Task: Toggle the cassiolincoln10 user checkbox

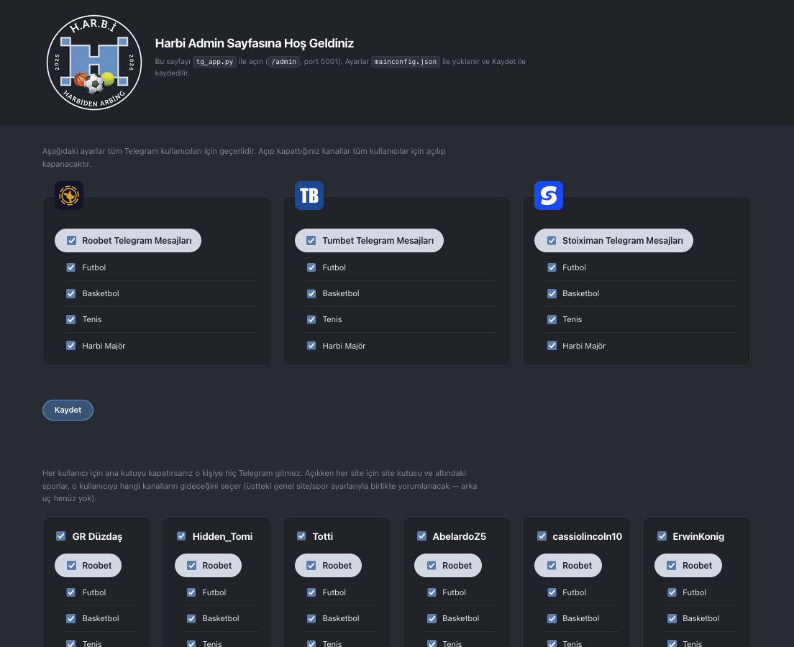Action: click(x=542, y=536)
